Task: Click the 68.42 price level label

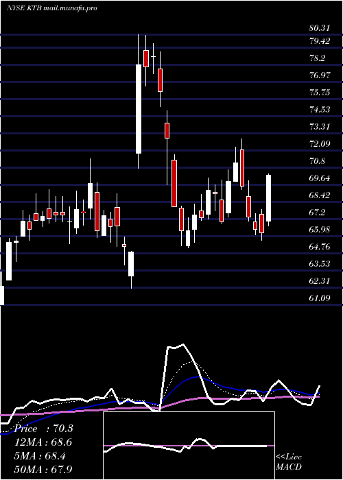Action: (320, 195)
